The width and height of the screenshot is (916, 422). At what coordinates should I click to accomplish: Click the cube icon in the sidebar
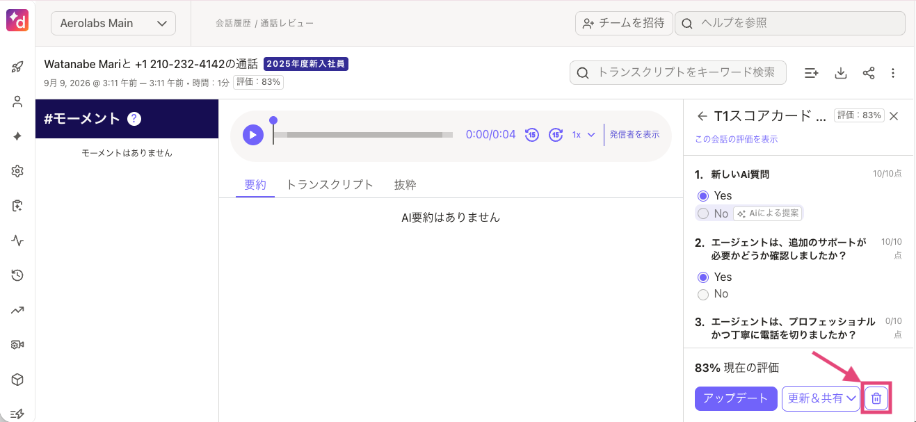point(18,380)
